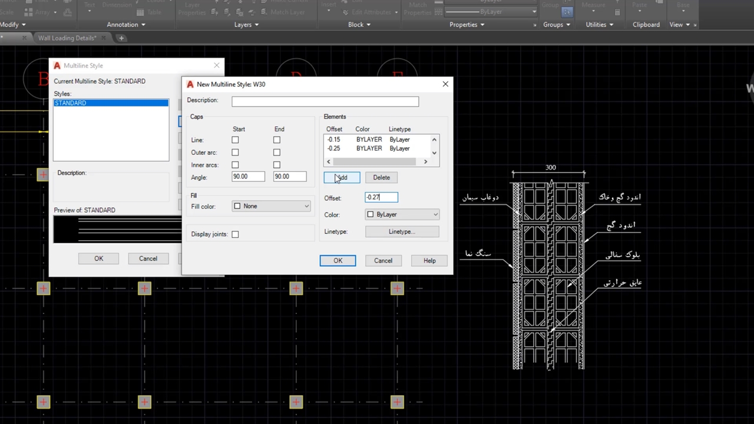Screen dimensions: 754x424
Task: Open the element Color ByLayer dropdown
Action: pos(402,214)
